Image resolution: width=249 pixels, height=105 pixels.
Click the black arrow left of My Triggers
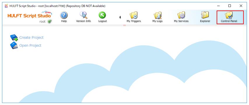[x=120, y=17]
